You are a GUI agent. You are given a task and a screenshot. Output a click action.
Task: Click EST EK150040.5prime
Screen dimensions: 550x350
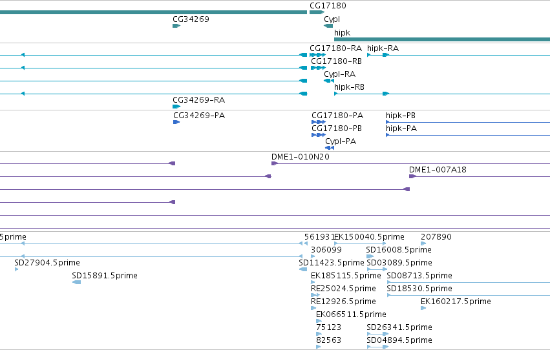pos(369,237)
